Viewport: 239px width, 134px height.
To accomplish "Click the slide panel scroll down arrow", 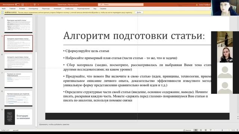I will pos(36,127).
